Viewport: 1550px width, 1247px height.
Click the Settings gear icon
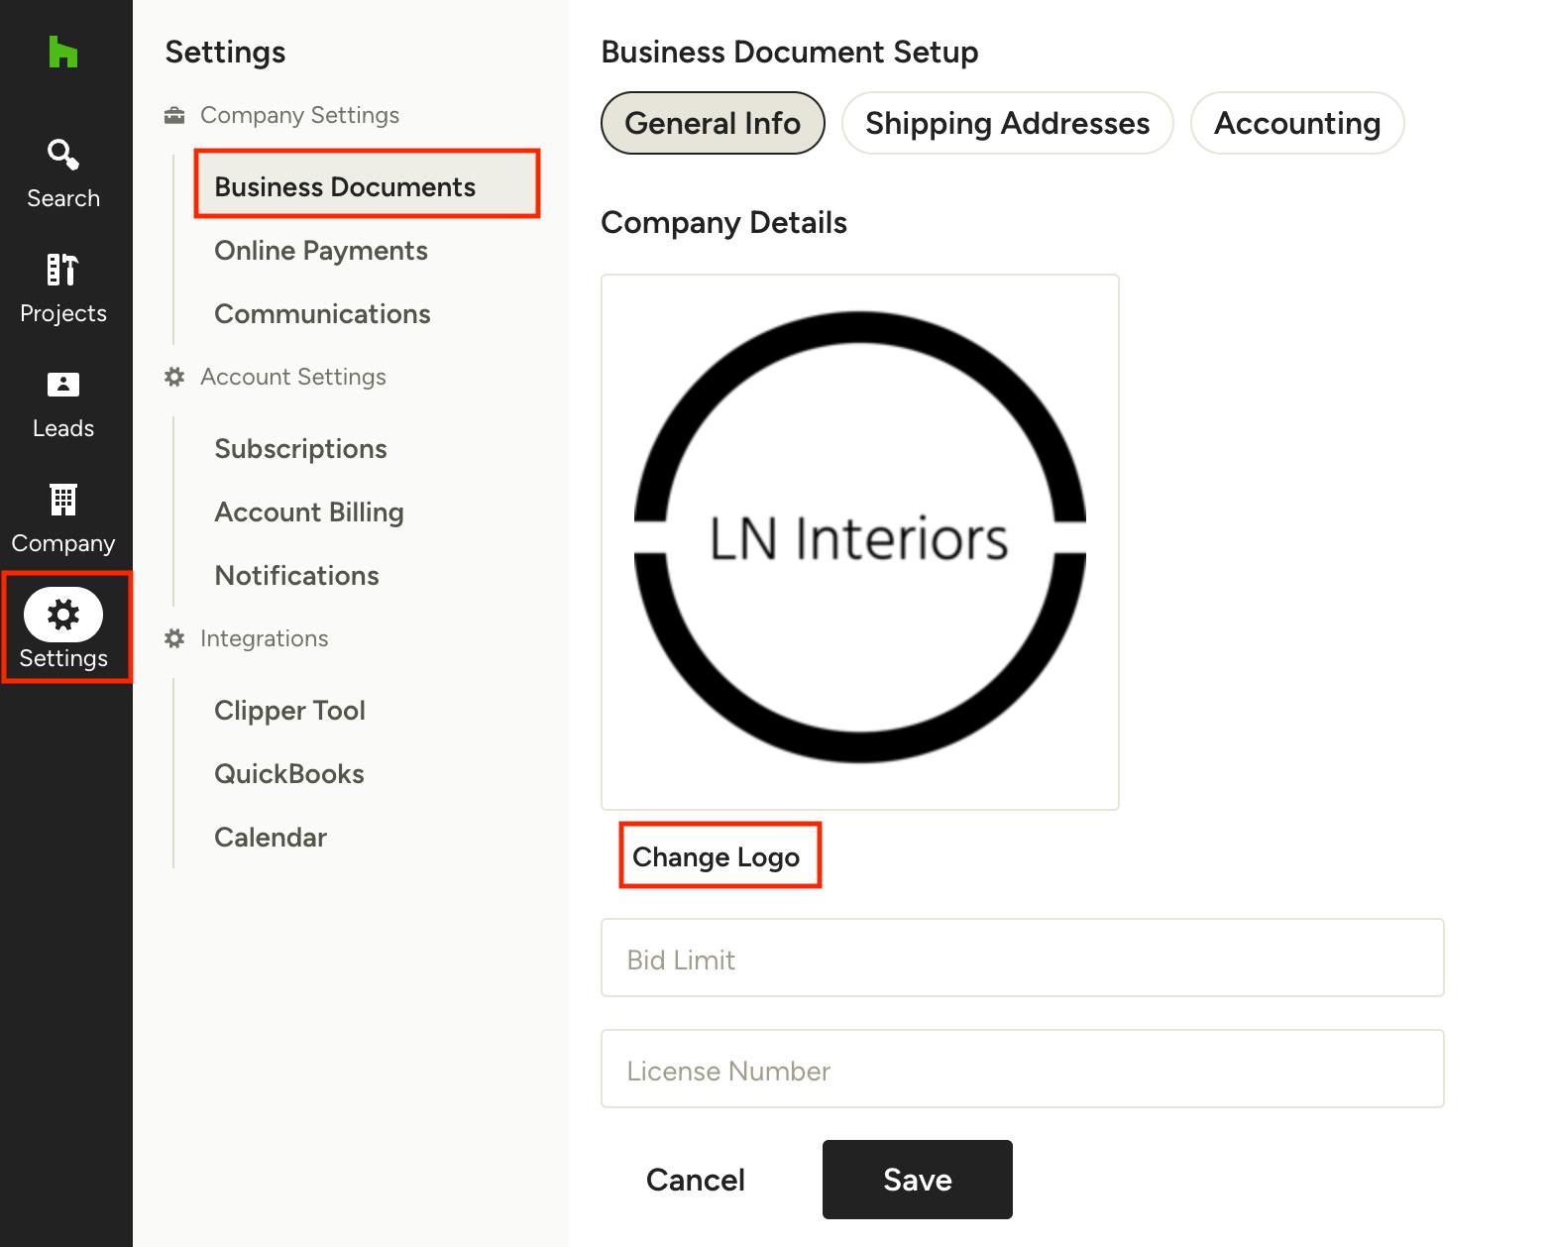(63, 615)
